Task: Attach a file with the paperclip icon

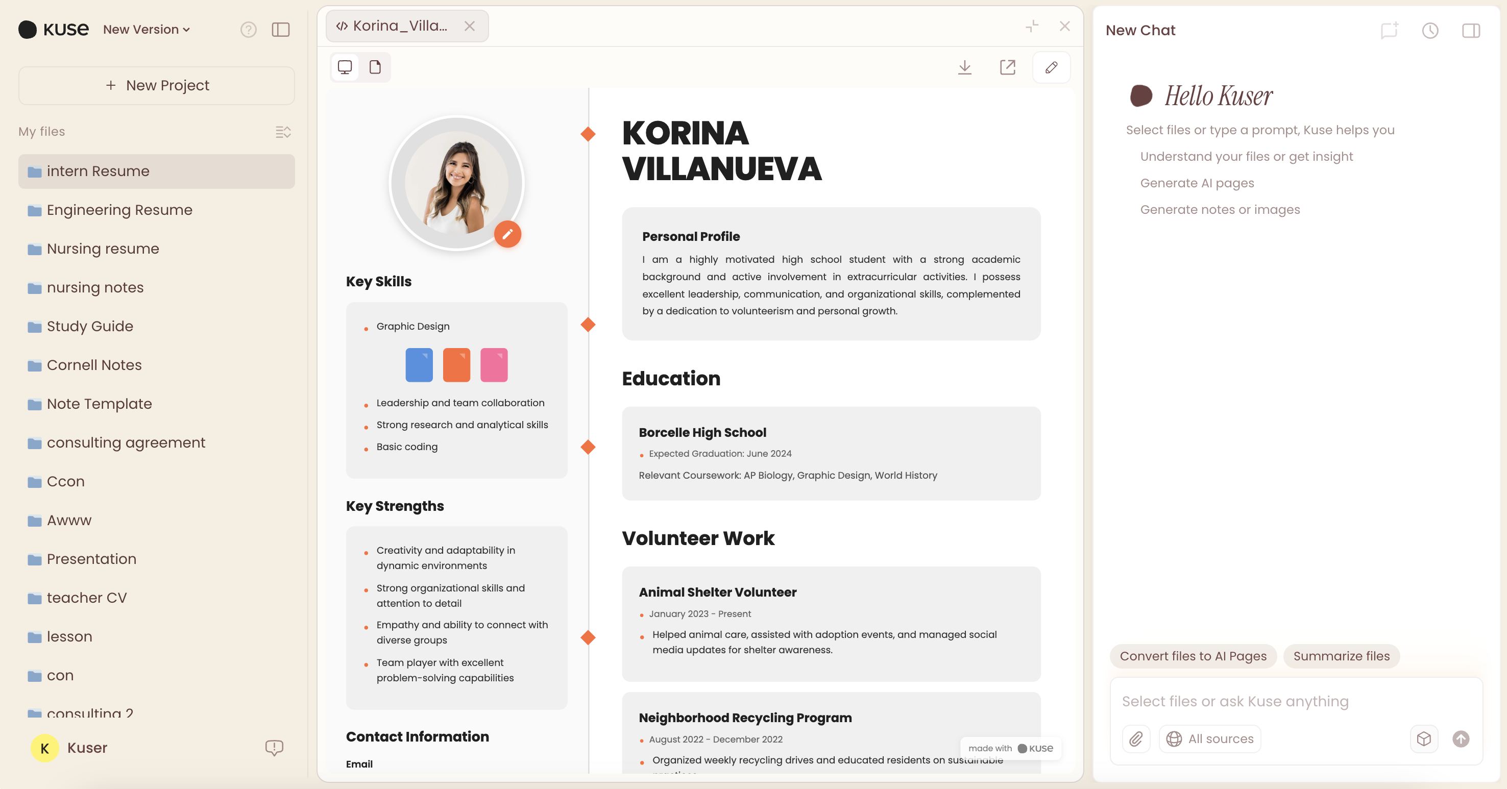Action: [1135, 738]
